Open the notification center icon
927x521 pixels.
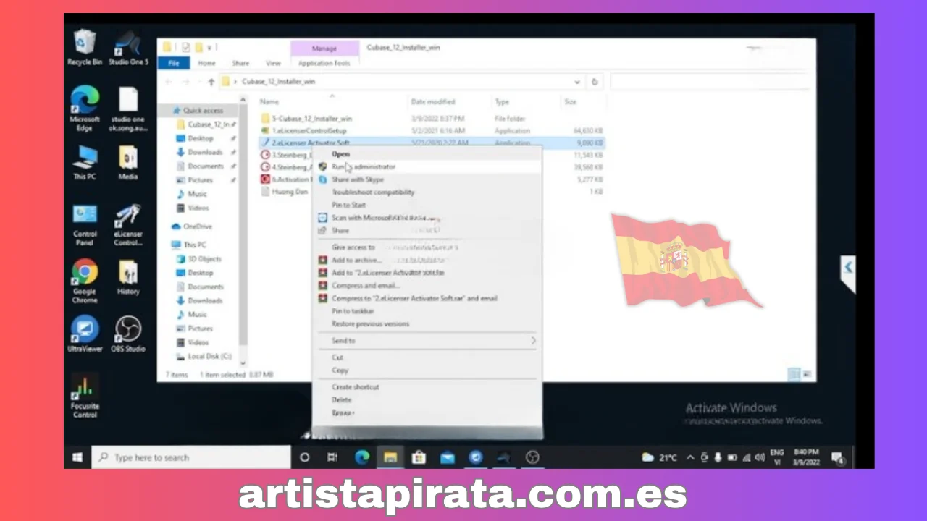pyautogui.click(x=838, y=457)
